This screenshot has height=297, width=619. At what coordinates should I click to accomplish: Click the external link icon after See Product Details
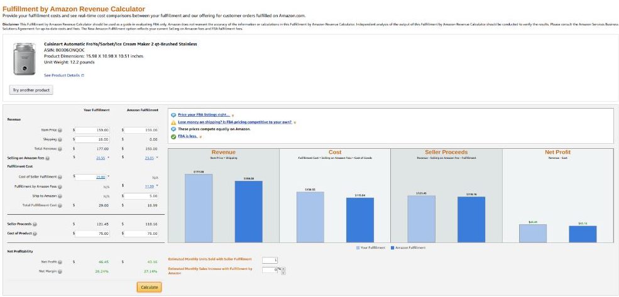pyautogui.click(x=83, y=75)
